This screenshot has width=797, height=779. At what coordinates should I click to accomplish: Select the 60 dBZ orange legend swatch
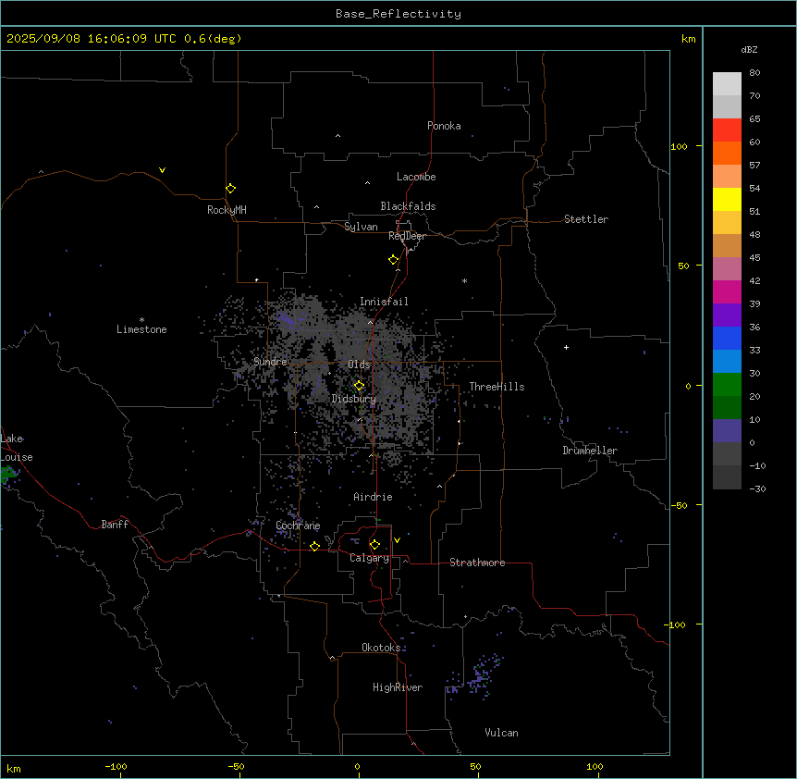(727, 153)
